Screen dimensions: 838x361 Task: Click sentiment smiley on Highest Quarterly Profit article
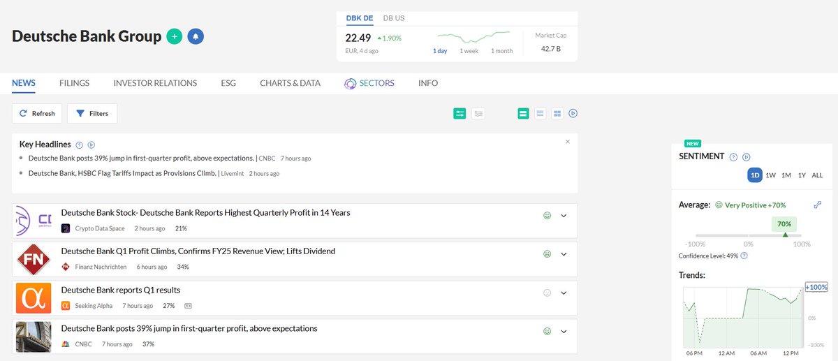coord(547,216)
